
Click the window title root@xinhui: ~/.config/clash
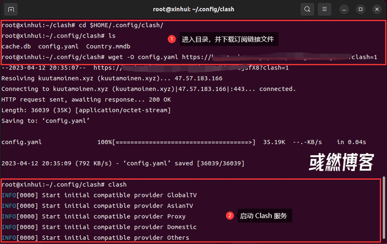193,9
